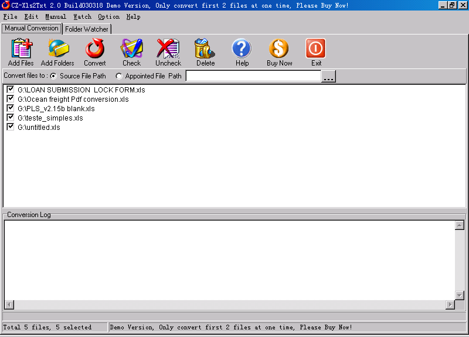Click the Buy Now dollar icon
This screenshot has width=469, height=337.
pyautogui.click(x=279, y=49)
